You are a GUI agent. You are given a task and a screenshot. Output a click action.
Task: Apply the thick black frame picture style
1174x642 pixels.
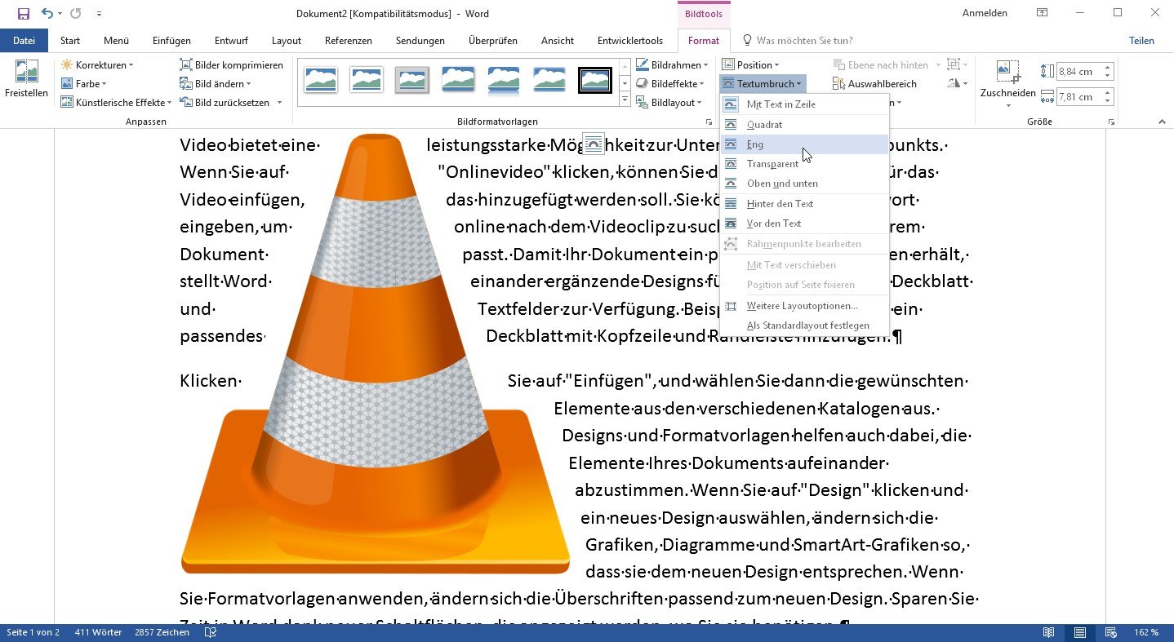click(595, 80)
